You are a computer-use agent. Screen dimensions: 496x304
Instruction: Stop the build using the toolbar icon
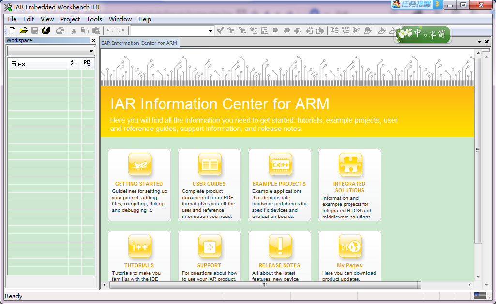click(x=357, y=30)
